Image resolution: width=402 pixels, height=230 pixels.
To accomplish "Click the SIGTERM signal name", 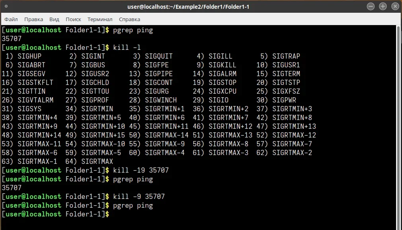I will coord(286,74).
